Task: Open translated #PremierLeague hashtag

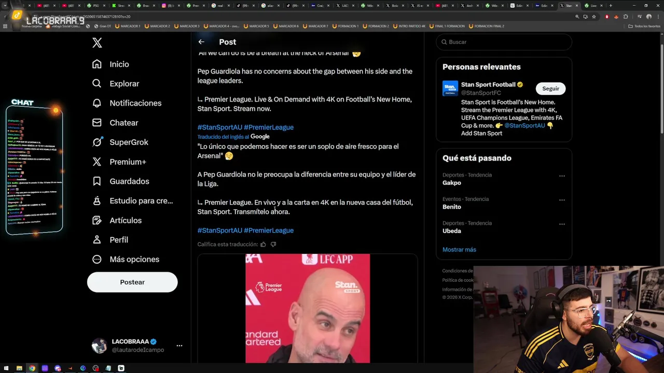Action: 269,231
